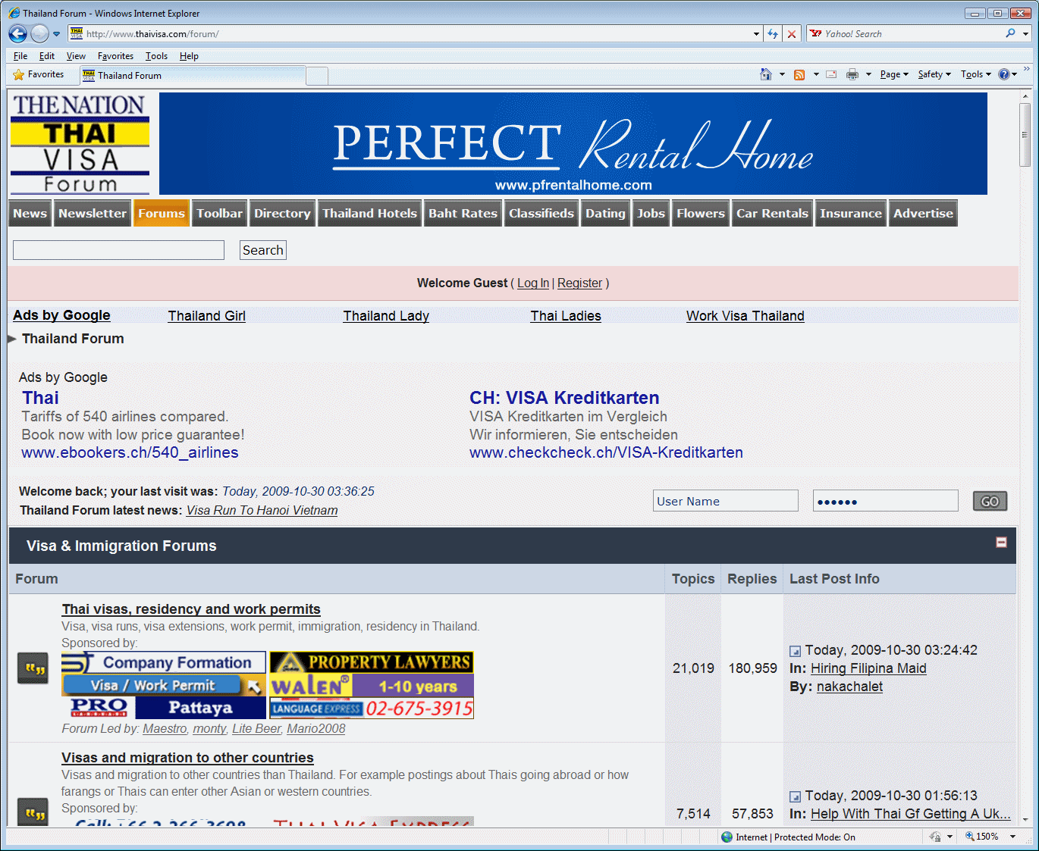Click the browser Back arrow button
This screenshot has width=1039, height=851.
point(18,34)
